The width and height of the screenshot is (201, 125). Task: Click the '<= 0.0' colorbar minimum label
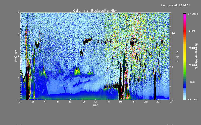(x=193, y=99)
